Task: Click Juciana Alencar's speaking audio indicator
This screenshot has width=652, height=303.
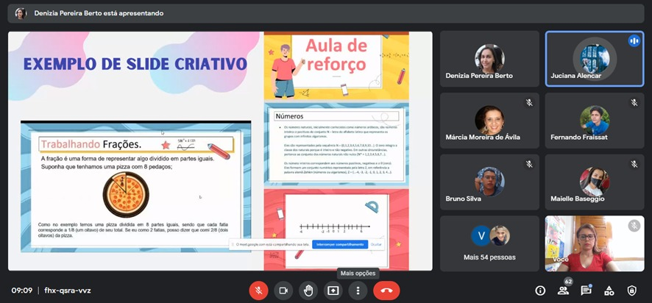Action: [634, 40]
